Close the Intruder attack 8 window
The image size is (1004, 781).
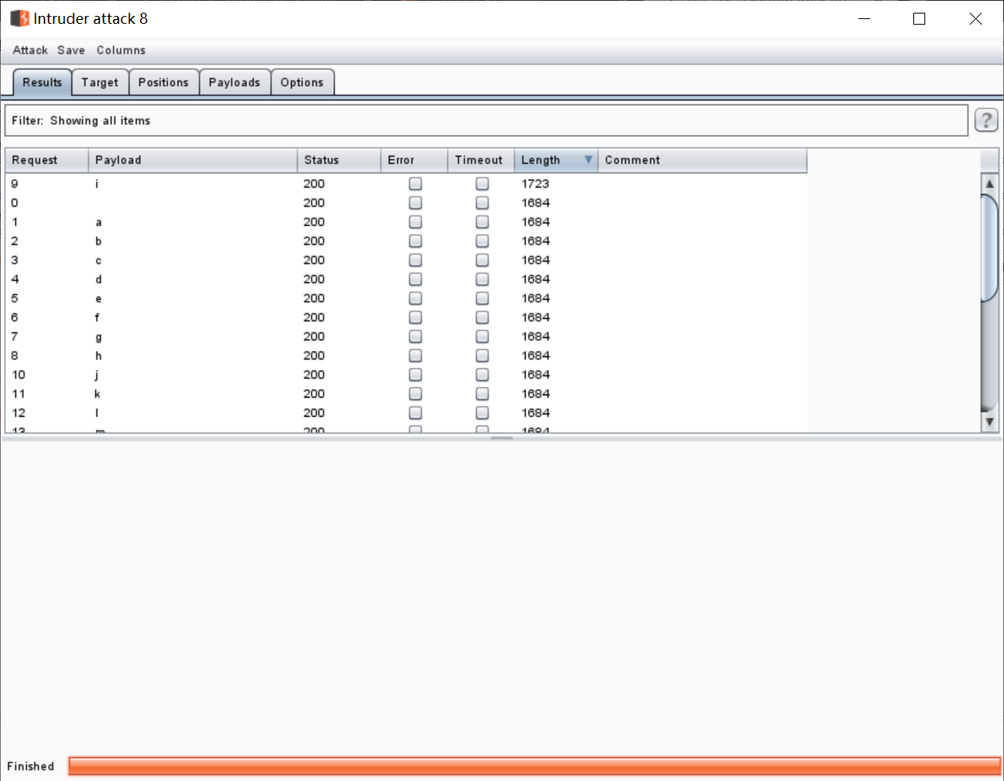click(x=975, y=18)
